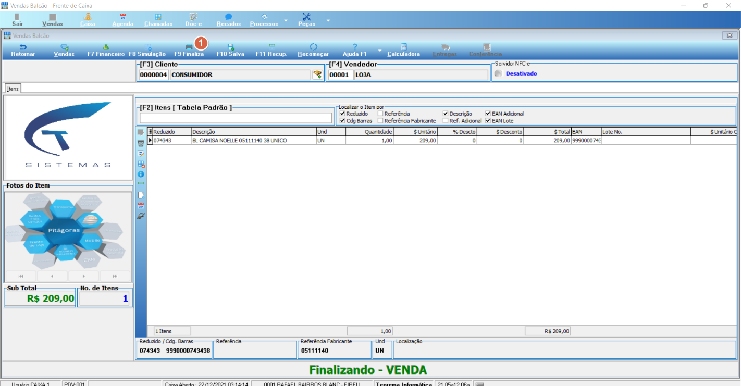Click the Conferência toolbar button
The height and width of the screenshot is (386, 741).
[486, 50]
